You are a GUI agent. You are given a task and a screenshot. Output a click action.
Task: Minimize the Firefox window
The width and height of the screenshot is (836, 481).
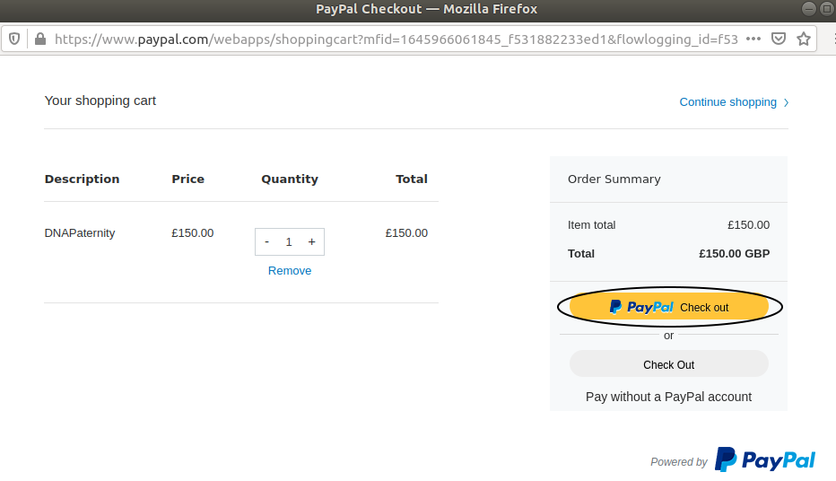809,9
